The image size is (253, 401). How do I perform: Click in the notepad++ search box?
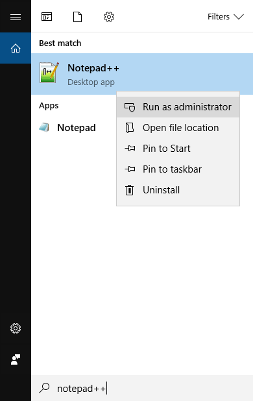142,388
